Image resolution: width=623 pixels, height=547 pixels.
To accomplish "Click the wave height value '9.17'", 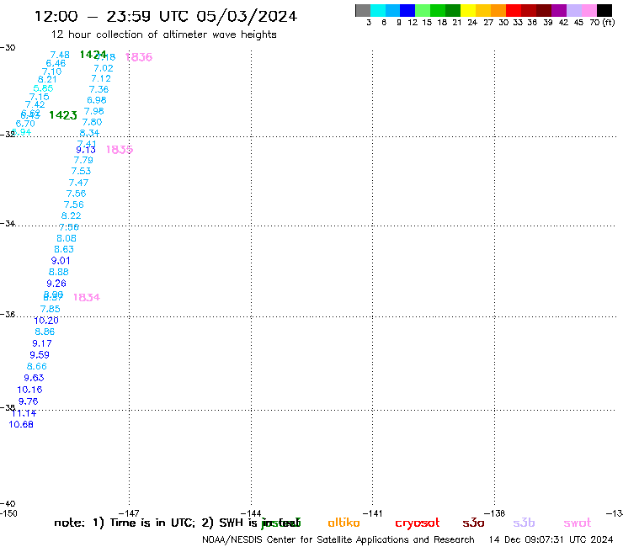I will 42,343.
